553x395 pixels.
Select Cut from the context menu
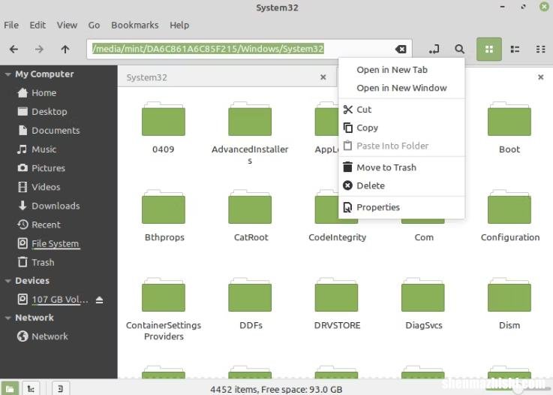point(401,110)
